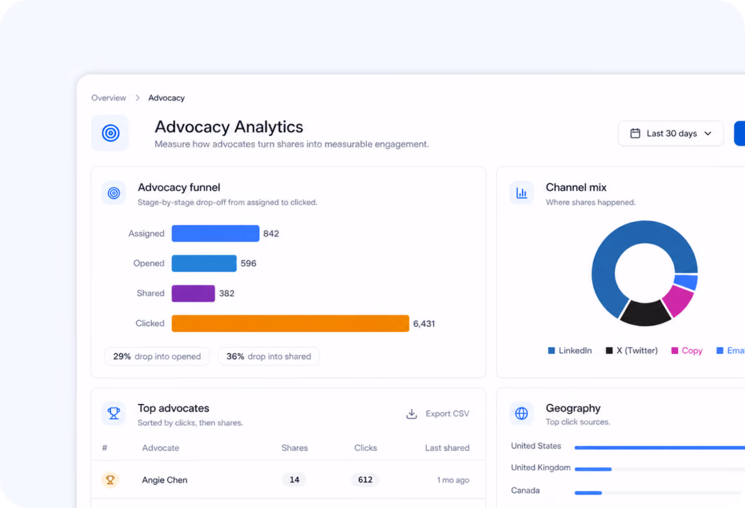Image resolution: width=745 pixels, height=508 pixels.
Task: Click the purple Shared funnel bar
Action: tap(193, 293)
